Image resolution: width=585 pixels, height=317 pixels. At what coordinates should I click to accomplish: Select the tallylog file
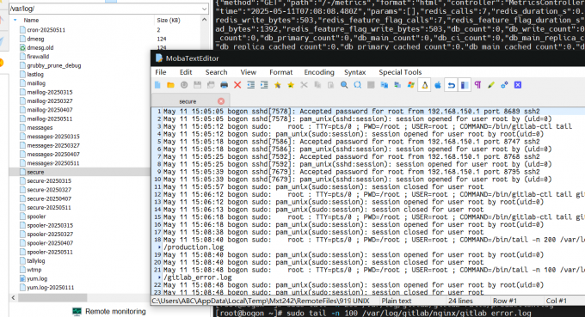point(36,261)
